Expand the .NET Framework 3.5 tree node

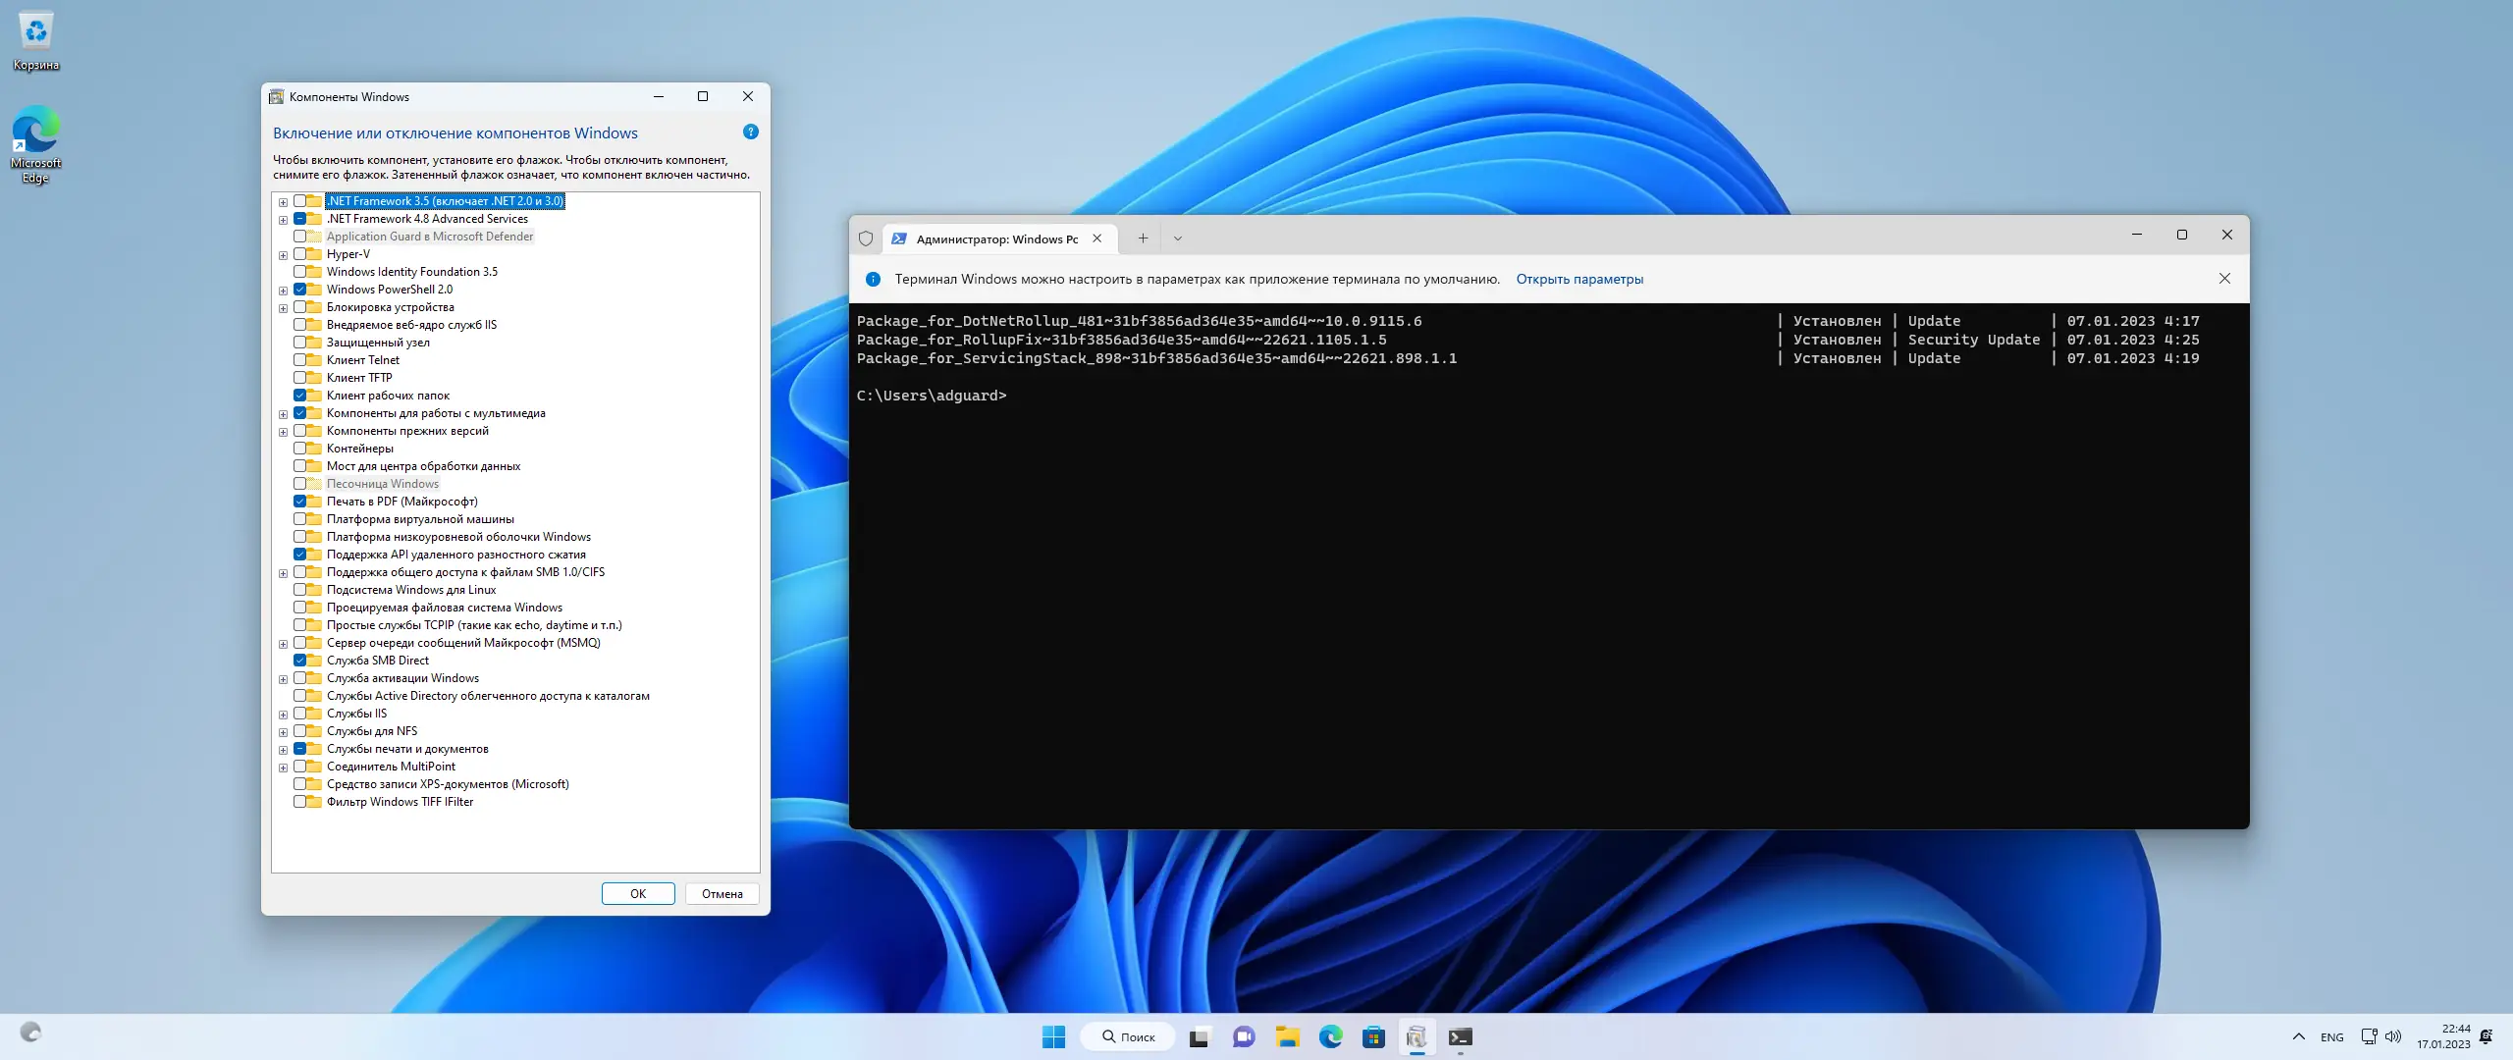(283, 202)
